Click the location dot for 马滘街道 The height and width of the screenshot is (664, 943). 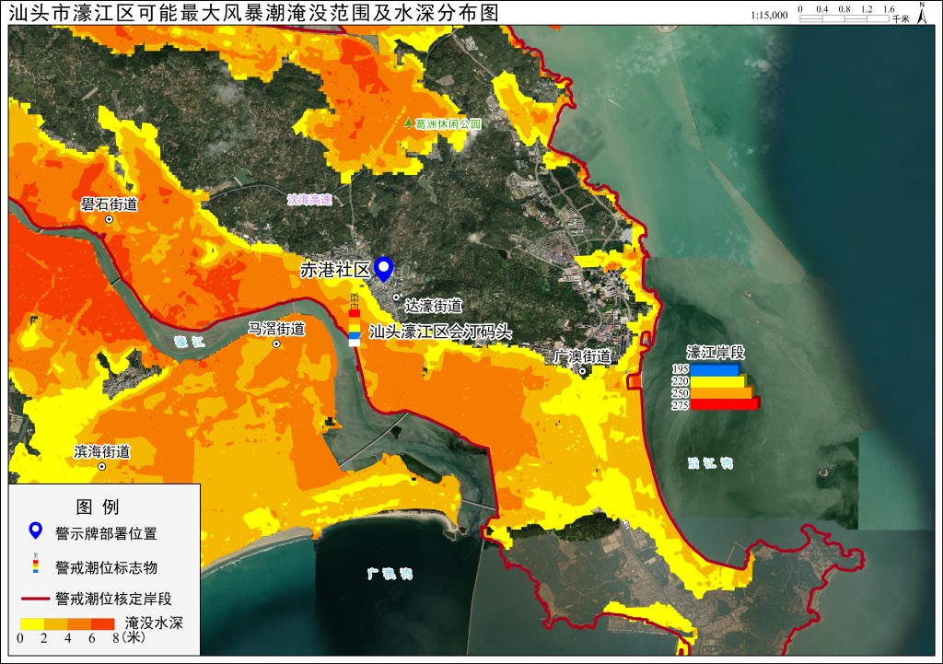(276, 344)
